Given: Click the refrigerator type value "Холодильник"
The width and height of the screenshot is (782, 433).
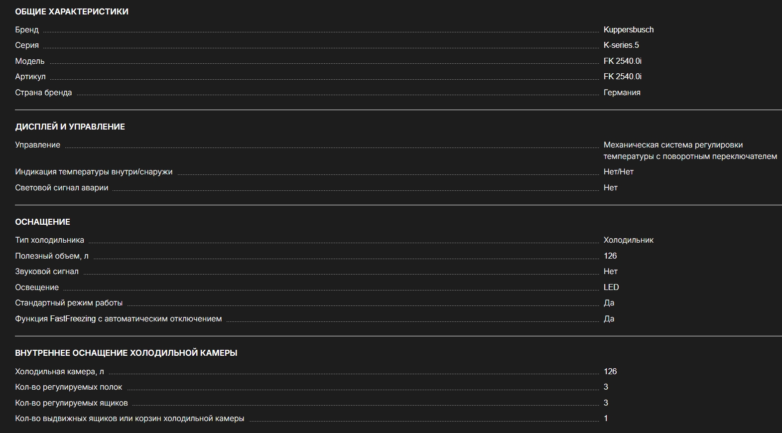Looking at the screenshot, I should (x=628, y=240).
